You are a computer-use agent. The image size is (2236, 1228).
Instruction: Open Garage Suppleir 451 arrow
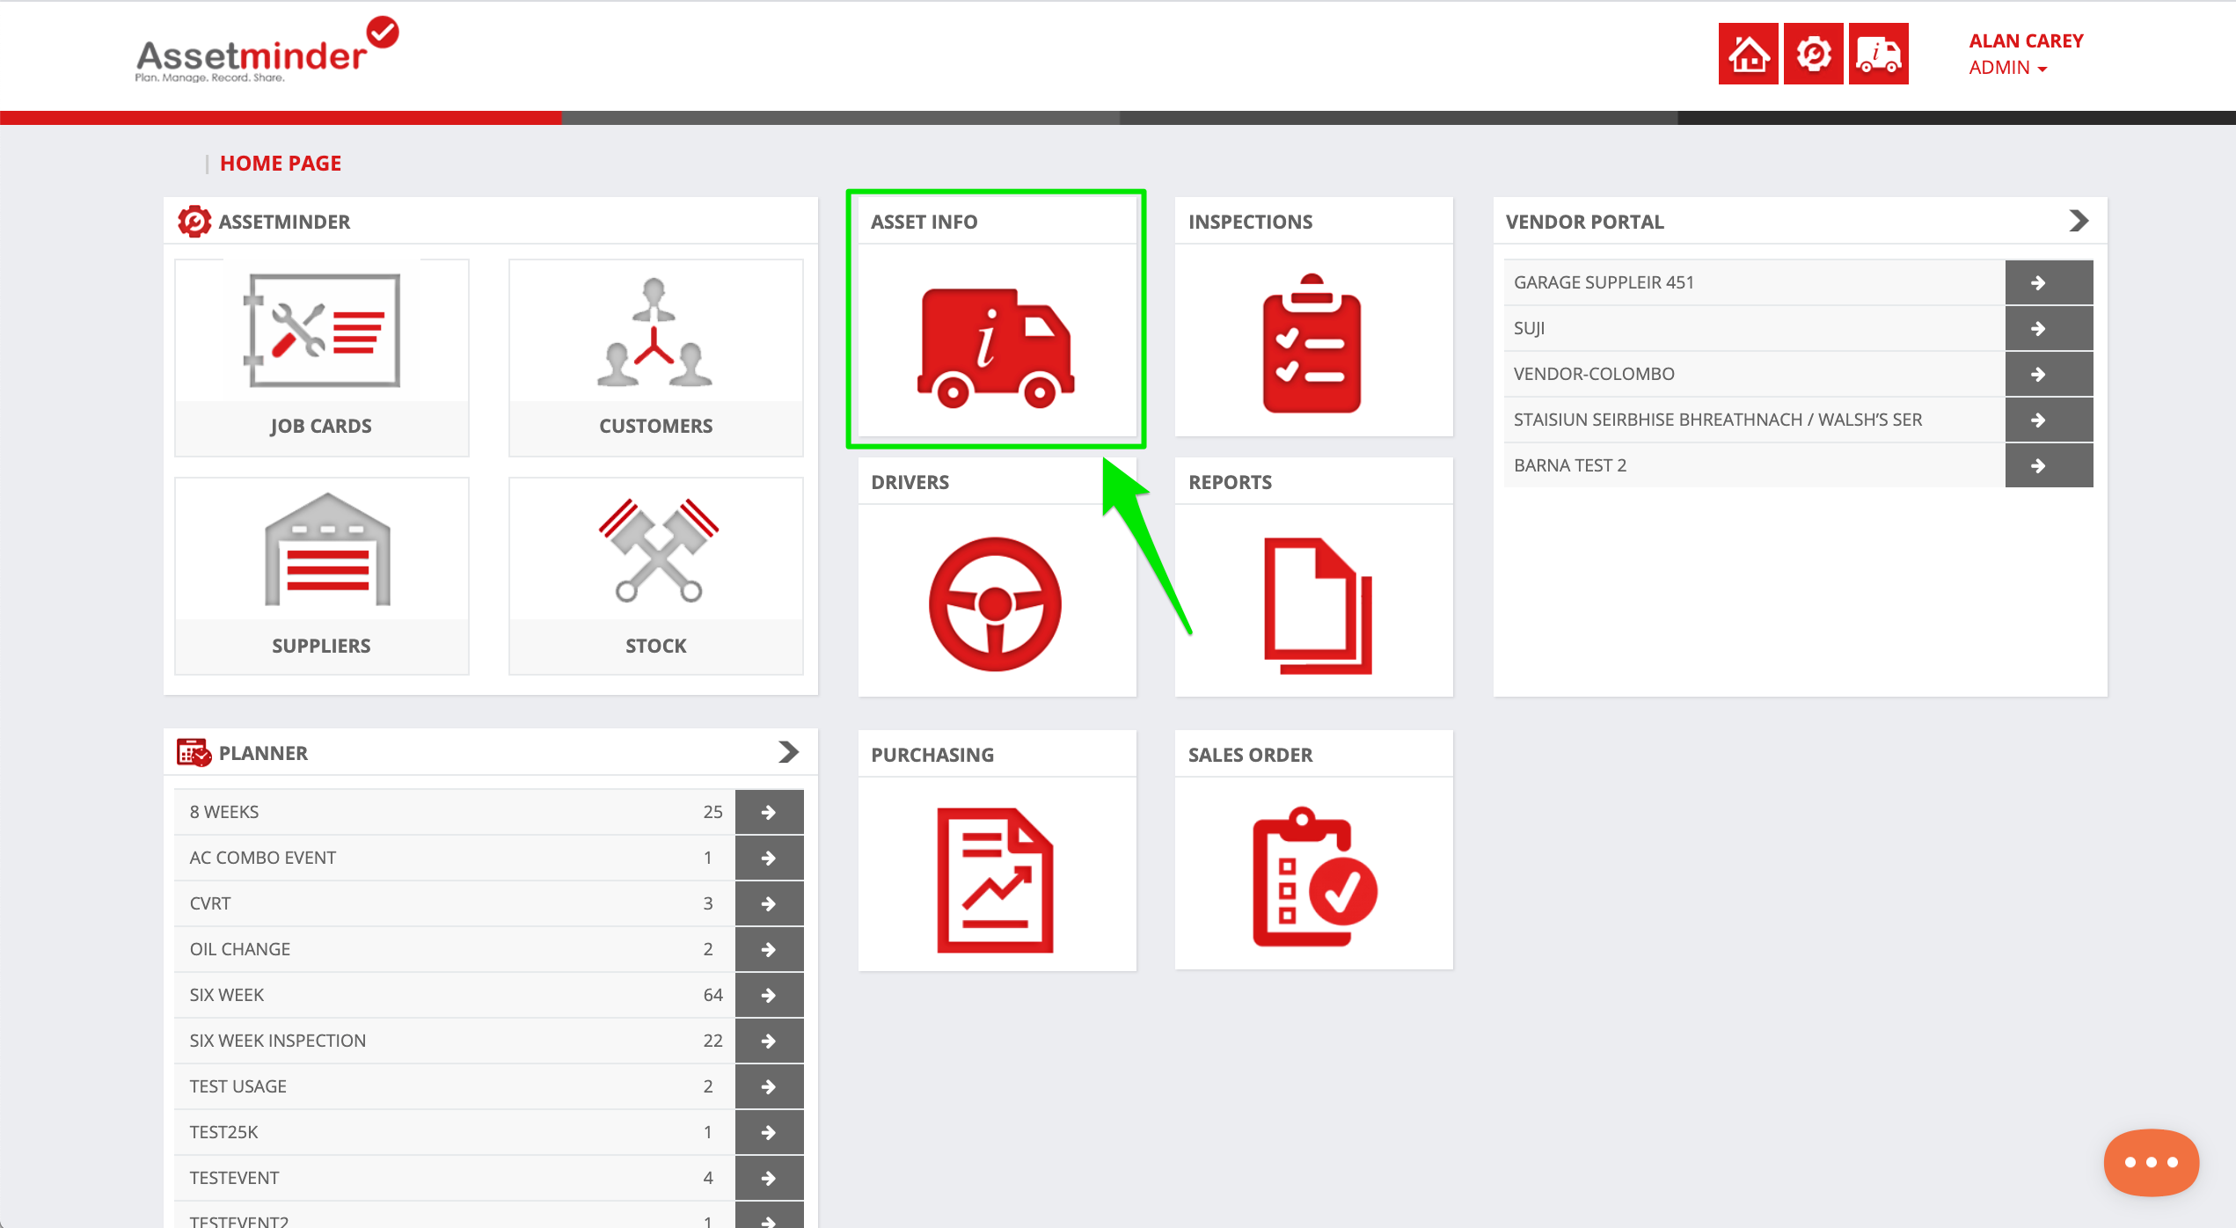pos(2049,282)
